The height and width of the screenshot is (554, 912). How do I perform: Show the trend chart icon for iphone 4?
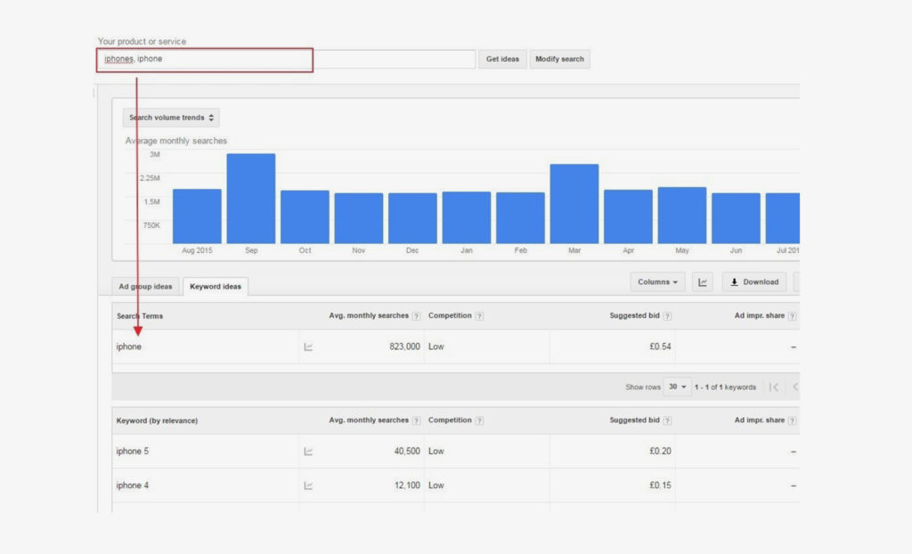click(308, 485)
